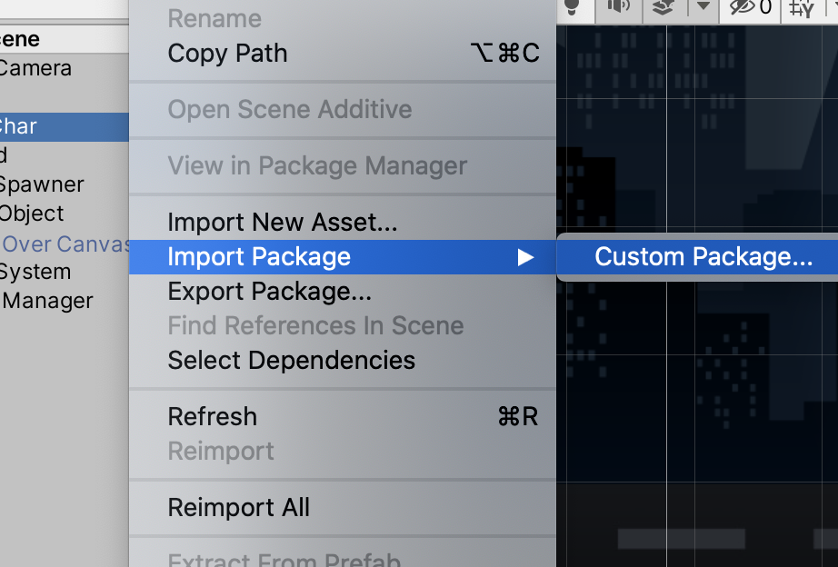Click Import New Asset... option

282,223
